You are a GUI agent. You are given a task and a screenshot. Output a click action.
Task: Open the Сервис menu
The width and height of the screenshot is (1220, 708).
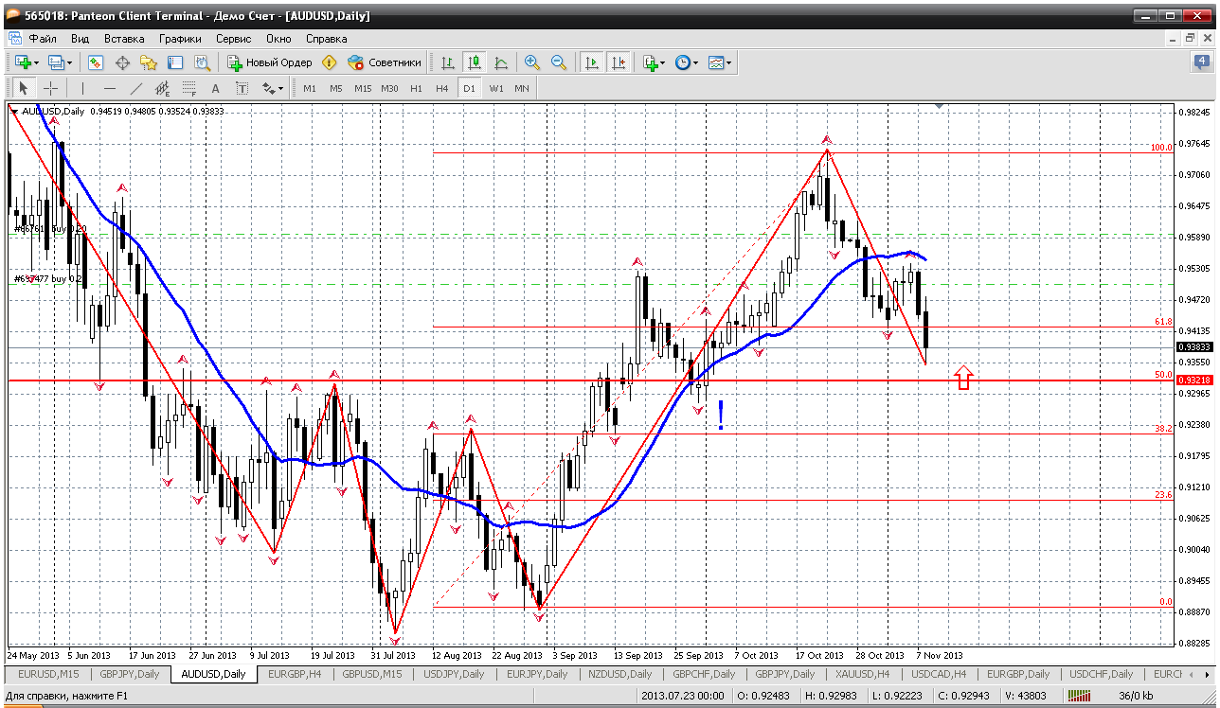(x=233, y=39)
